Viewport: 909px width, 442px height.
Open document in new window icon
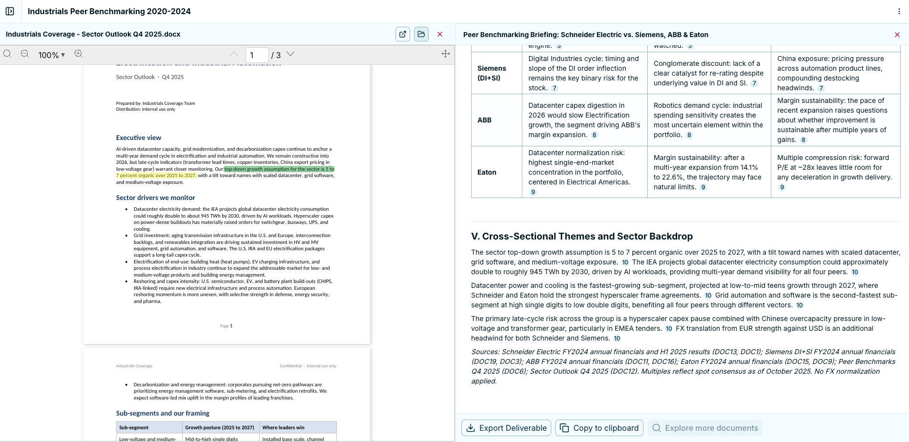point(403,34)
